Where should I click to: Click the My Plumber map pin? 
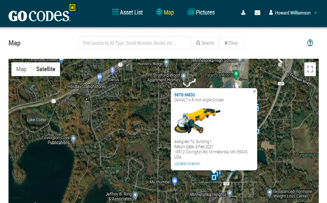(175, 181)
